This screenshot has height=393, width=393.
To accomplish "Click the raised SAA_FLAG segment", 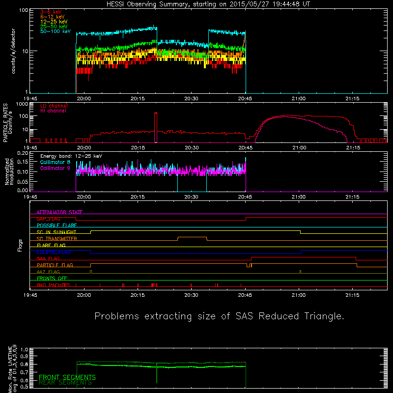I will [x=304, y=257].
